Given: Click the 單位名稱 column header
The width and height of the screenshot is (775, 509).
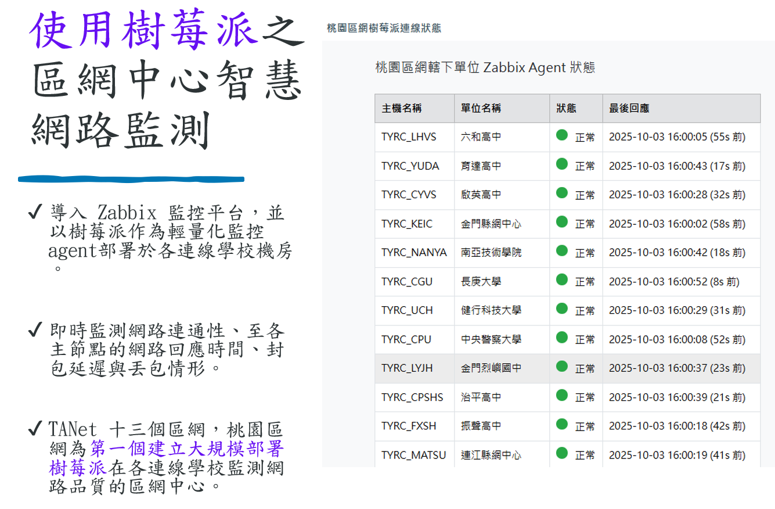Looking at the screenshot, I should (481, 109).
